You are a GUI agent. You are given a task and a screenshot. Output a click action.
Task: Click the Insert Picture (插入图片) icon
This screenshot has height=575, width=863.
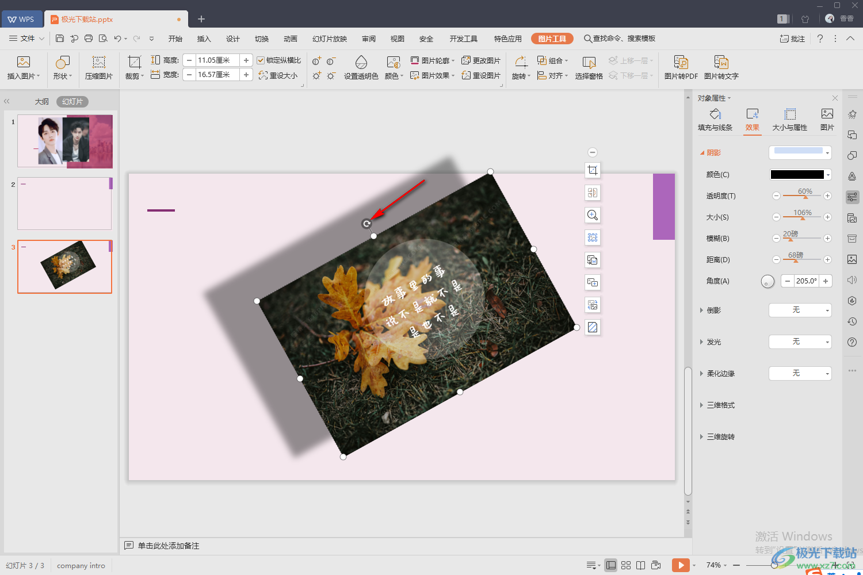pos(24,62)
